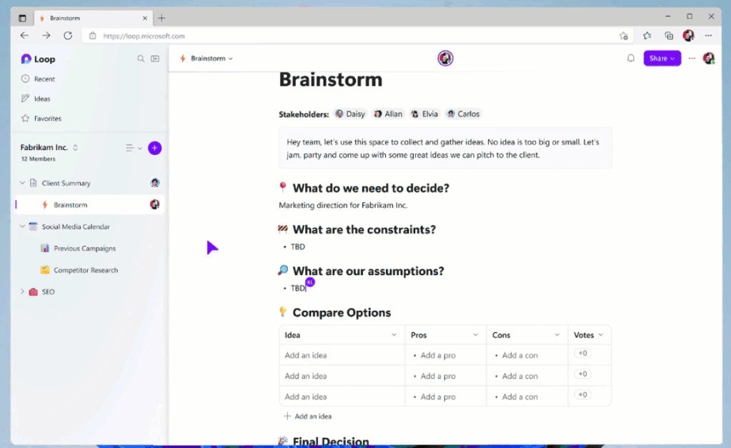Click the Daisy stakeholder chip
Viewport: 731px width, 448px height.
coord(351,114)
